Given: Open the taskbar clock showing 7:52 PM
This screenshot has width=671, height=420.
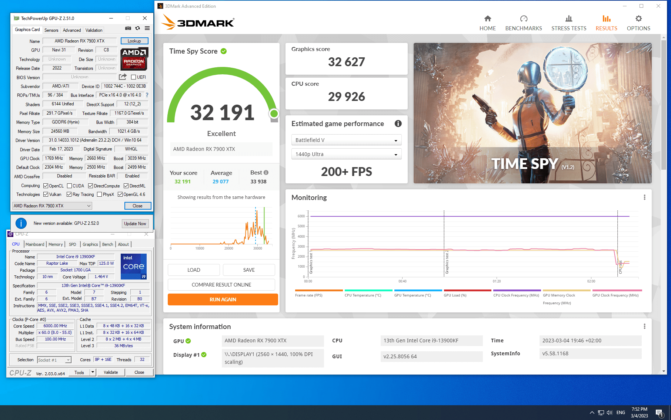Looking at the screenshot, I should (x=640, y=413).
